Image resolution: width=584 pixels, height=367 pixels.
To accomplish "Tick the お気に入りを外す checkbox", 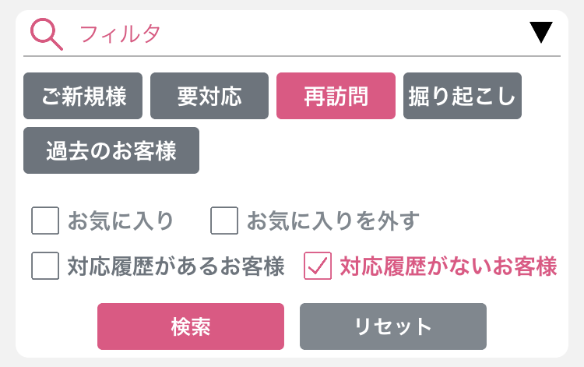I will 224,221.
